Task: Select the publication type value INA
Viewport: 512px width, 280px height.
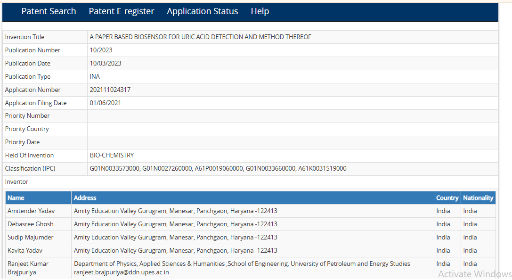Action: click(x=95, y=76)
